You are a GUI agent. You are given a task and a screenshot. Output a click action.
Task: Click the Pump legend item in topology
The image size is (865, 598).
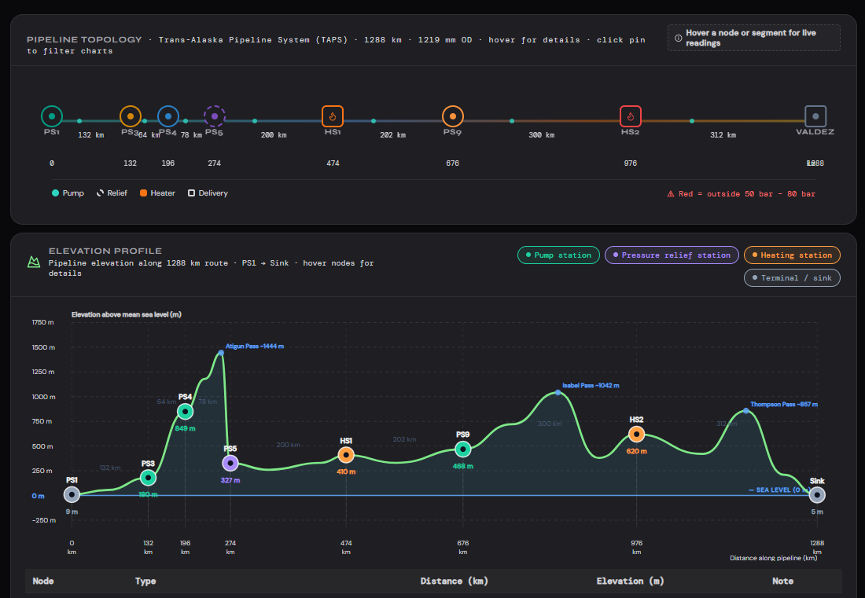[68, 193]
